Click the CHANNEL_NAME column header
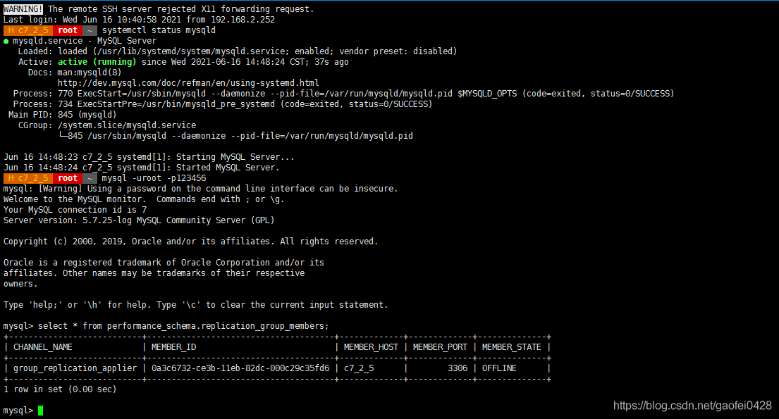This screenshot has width=779, height=419. tap(43, 347)
